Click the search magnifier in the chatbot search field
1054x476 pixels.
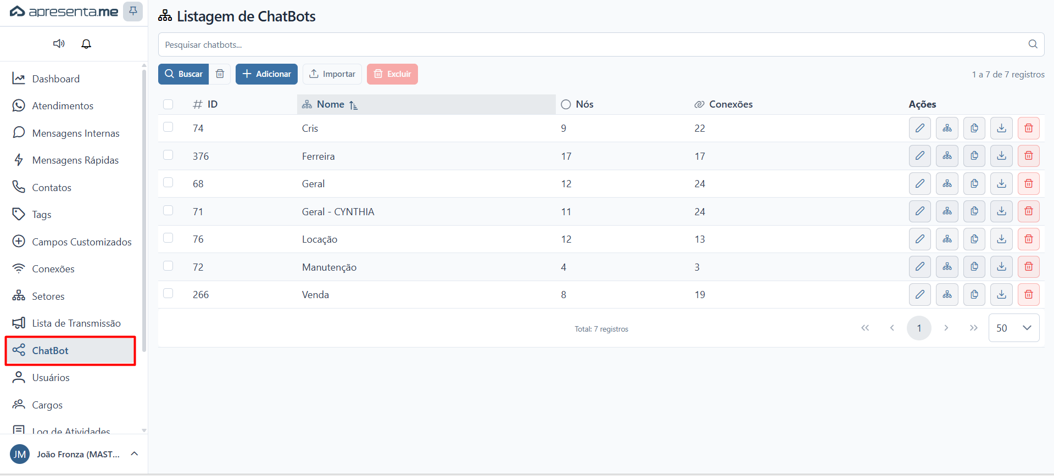coord(1033,44)
